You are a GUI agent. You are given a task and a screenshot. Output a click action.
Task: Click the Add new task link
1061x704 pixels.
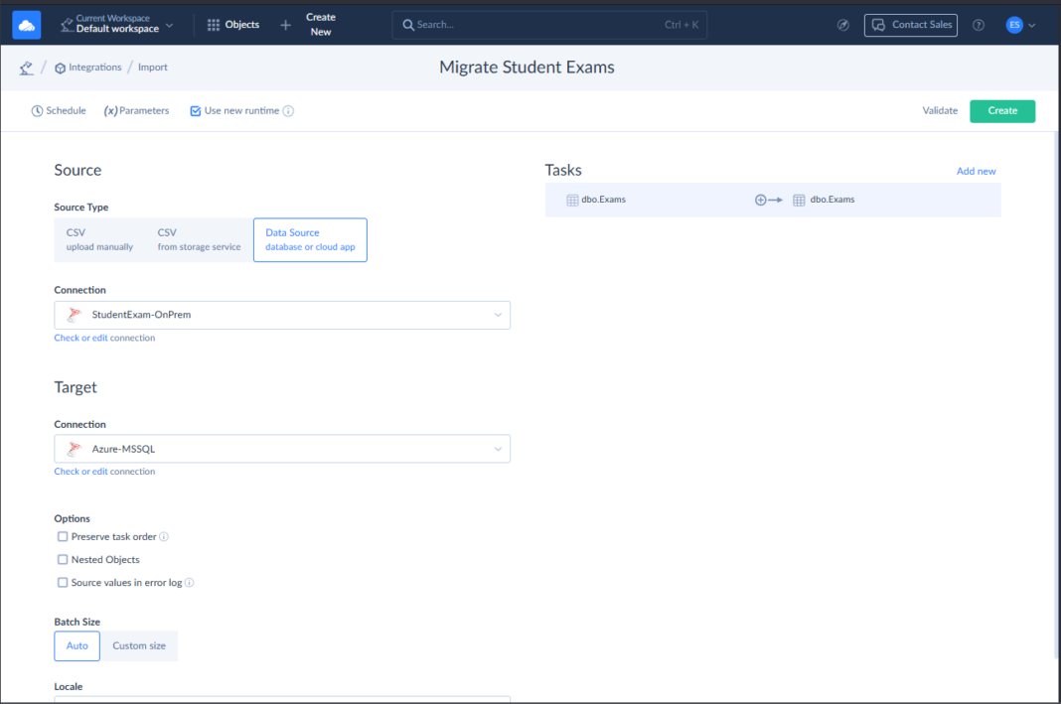pyautogui.click(x=976, y=171)
